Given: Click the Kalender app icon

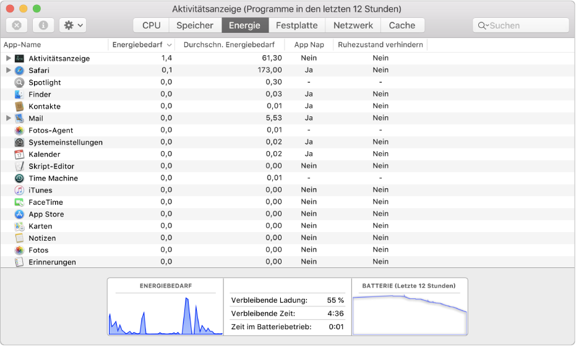Looking at the screenshot, I should tap(19, 155).
